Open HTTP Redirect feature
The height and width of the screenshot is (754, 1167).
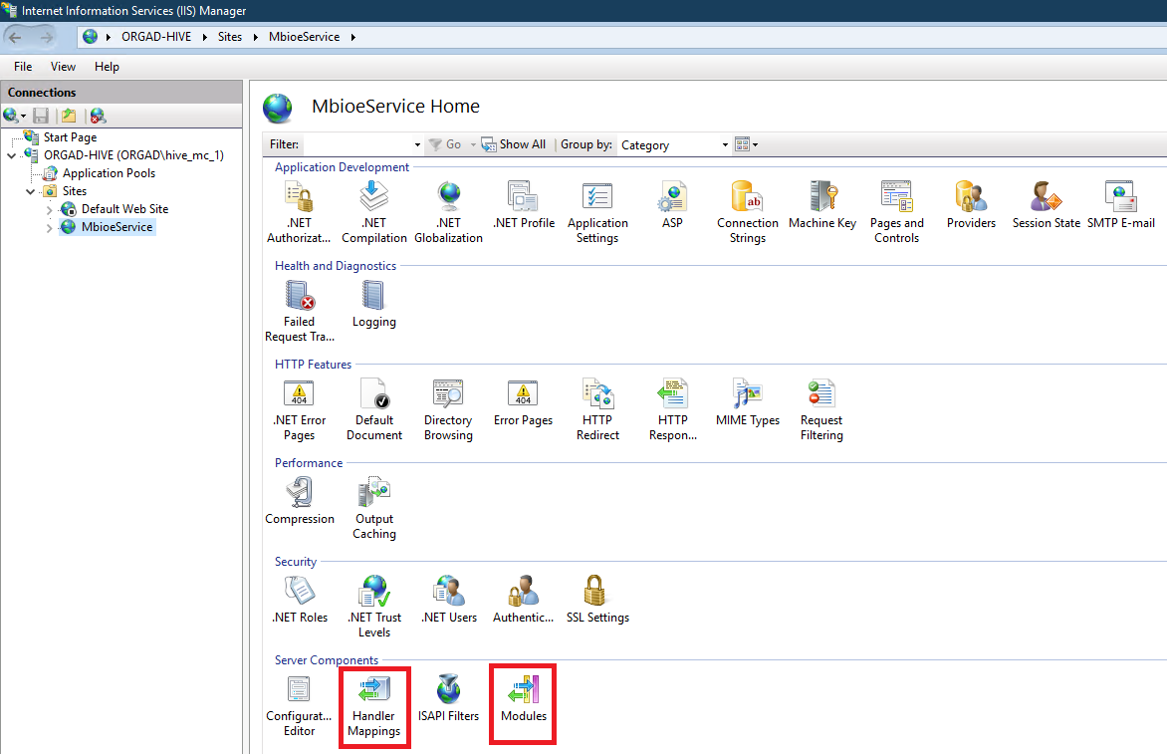(x=597, y=409)
